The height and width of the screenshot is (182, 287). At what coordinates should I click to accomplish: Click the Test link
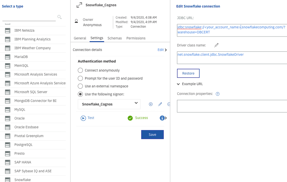(91, 118)
